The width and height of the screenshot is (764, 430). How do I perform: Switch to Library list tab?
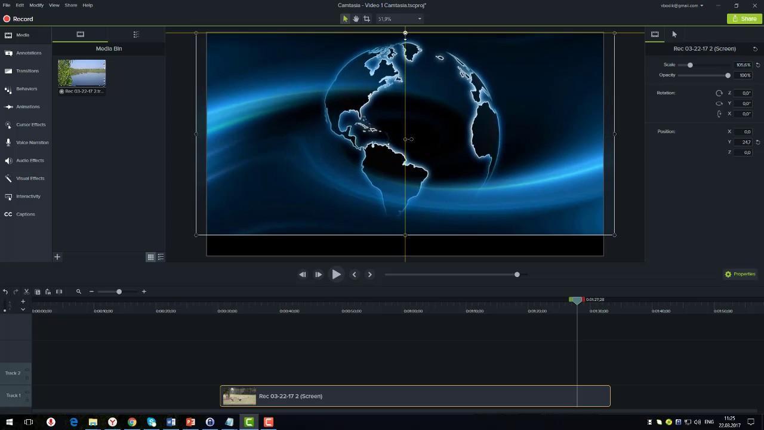tap(135, 35)
